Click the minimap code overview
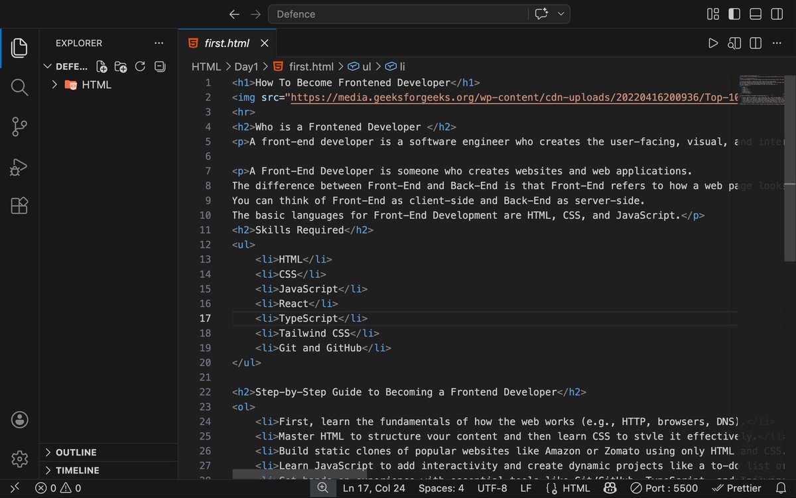Image resolution: width=796 pixels, height=498 pixels. tap(762, 90)
